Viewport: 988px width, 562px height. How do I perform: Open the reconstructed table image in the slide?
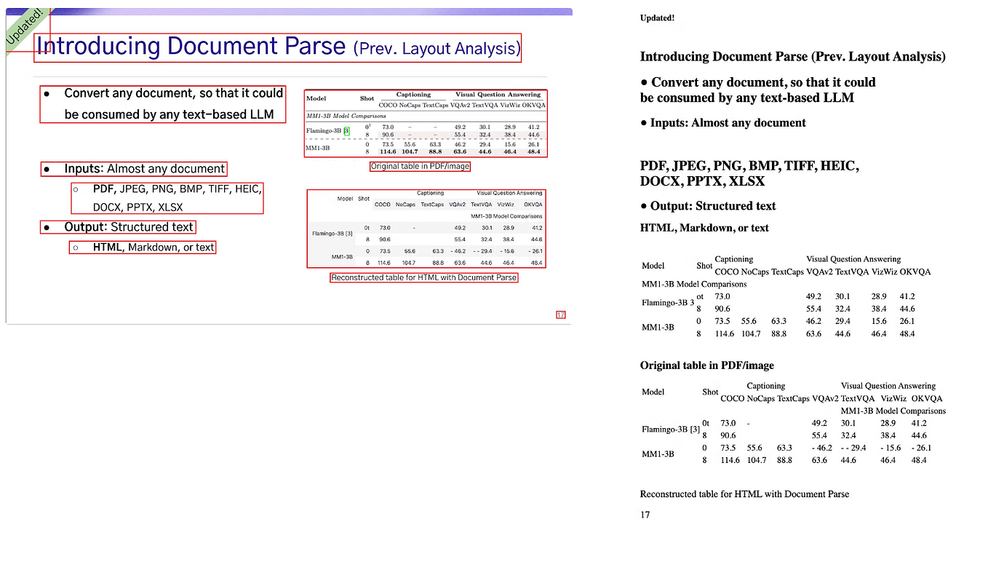click(x=426, y=229)
